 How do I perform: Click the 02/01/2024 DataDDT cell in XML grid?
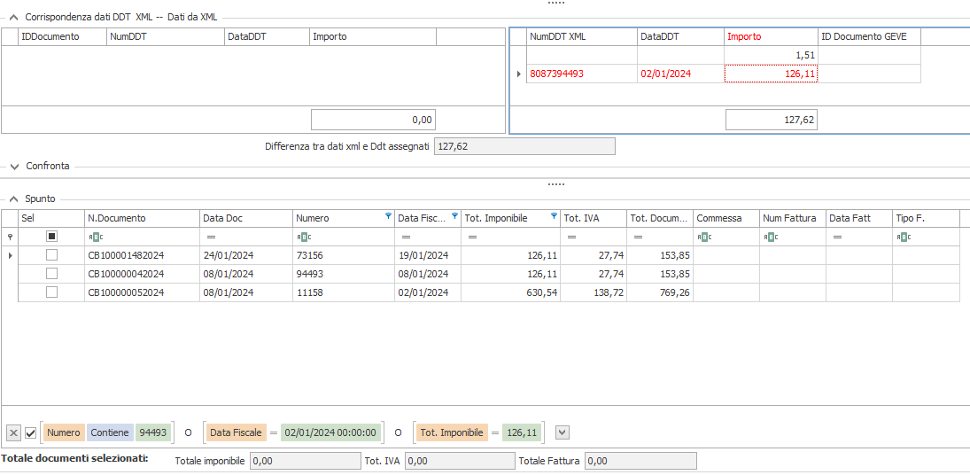click(680, 74)
